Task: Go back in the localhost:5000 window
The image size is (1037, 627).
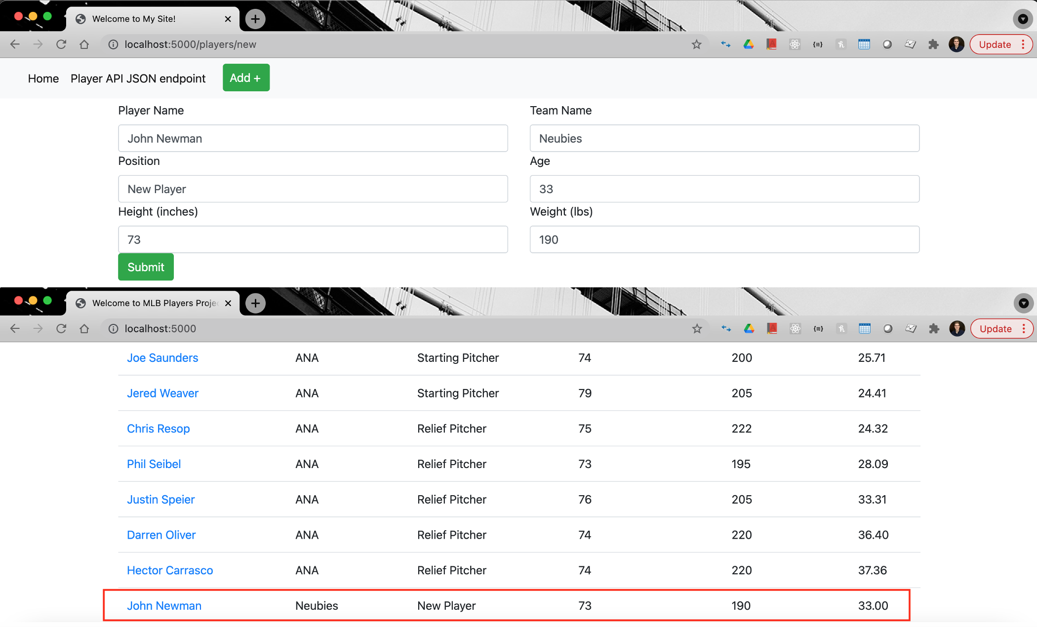Action: click(x=15, y=329)
